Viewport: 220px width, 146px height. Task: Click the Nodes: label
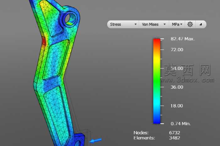pos(141,132)
